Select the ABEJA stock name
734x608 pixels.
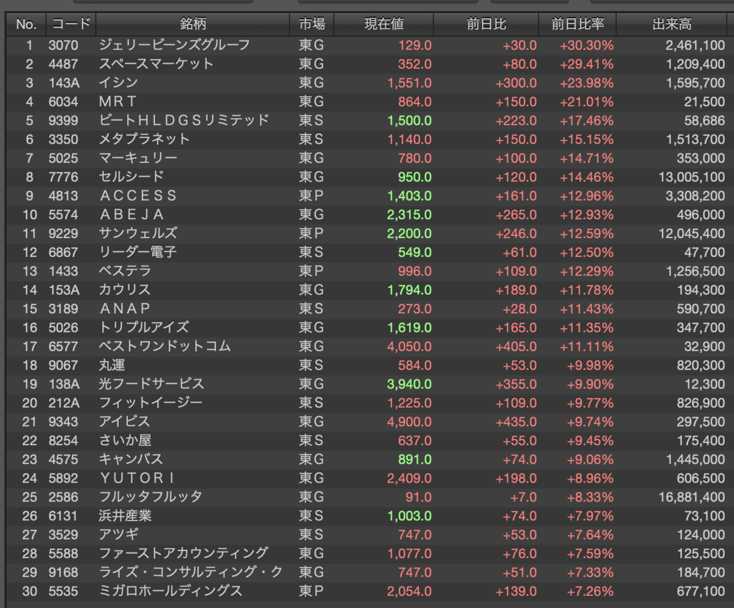click(x=132, y=215)
